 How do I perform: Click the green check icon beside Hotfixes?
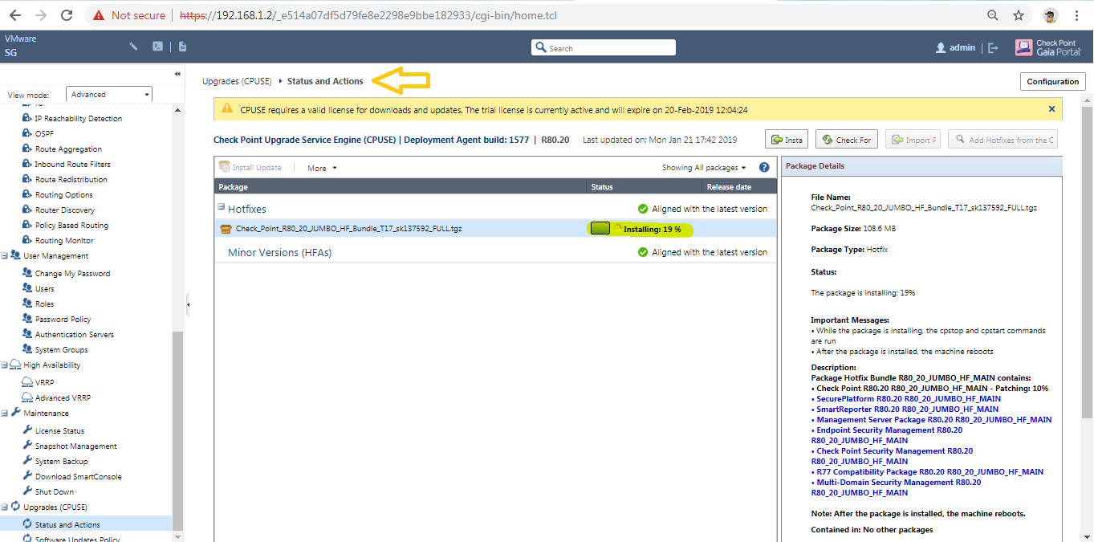(x=643, y=209)
